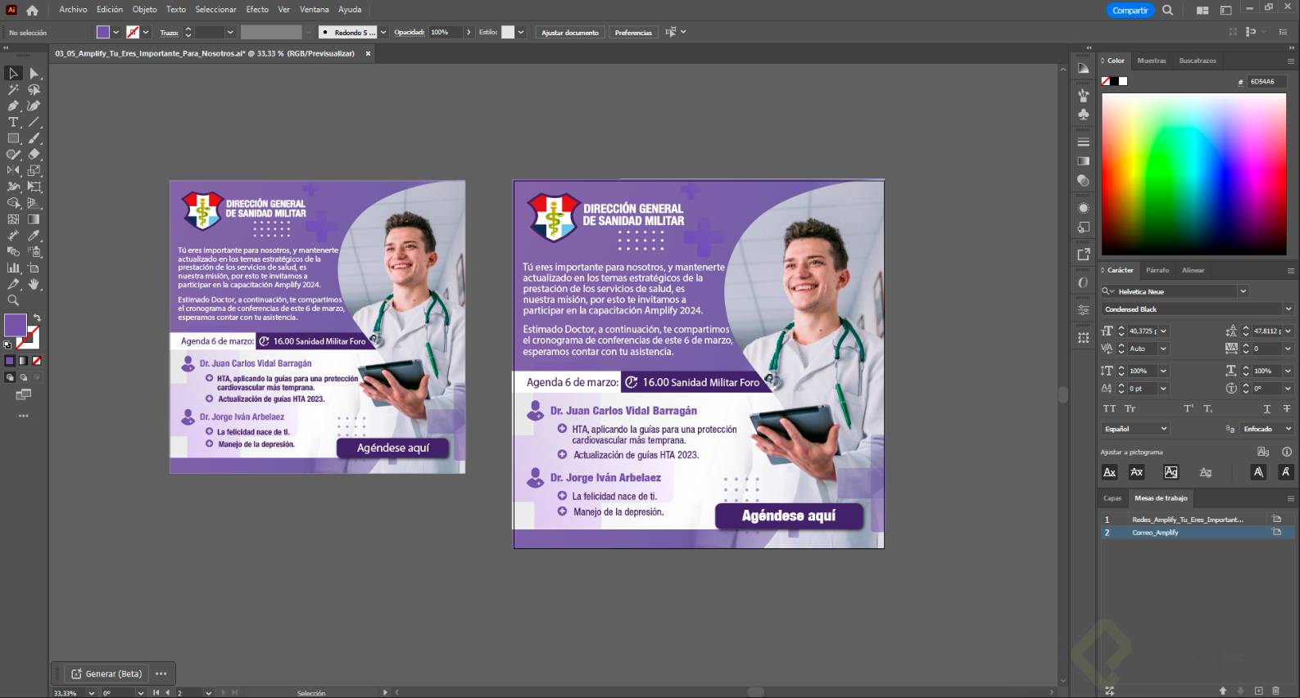This screenshot has height=698, width=1300.
Task: Select the Artboard tool
Action: coord(34,268)
